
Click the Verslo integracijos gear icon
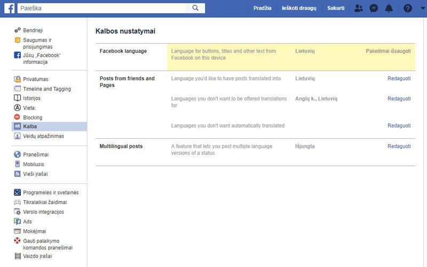click(18, 211)
